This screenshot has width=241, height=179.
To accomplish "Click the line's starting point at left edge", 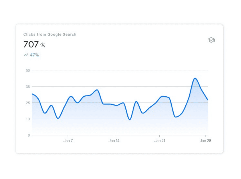I will coord(32,94).
